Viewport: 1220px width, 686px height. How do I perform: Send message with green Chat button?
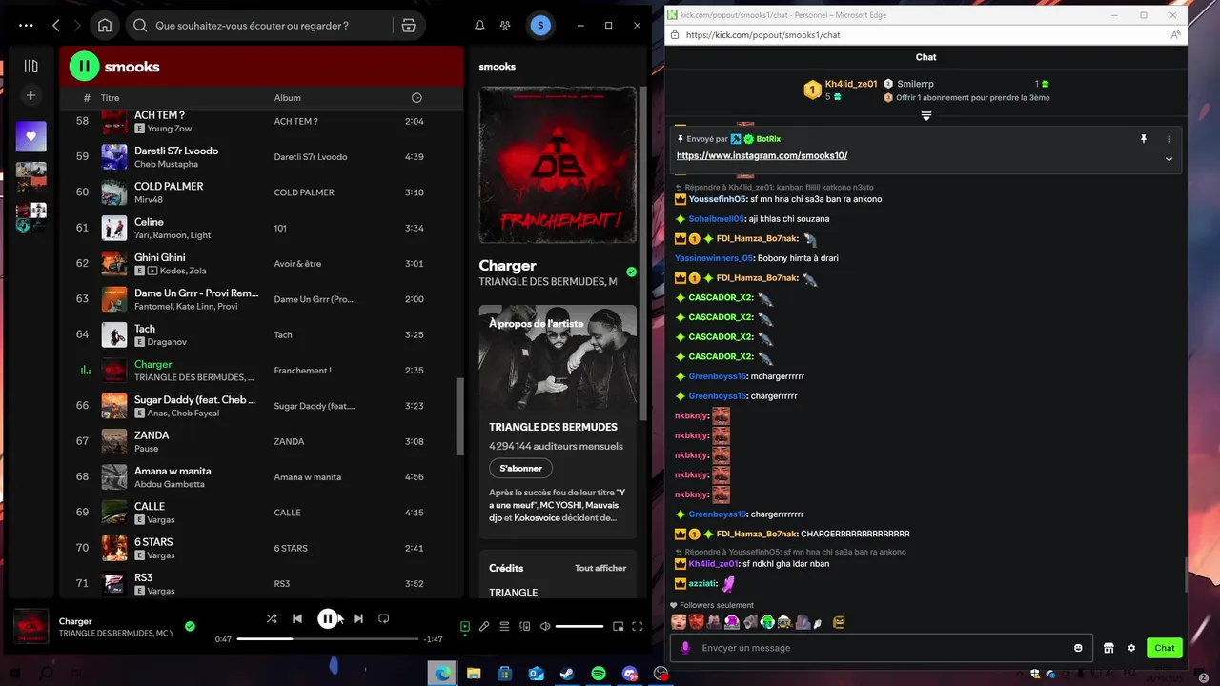1165,648
